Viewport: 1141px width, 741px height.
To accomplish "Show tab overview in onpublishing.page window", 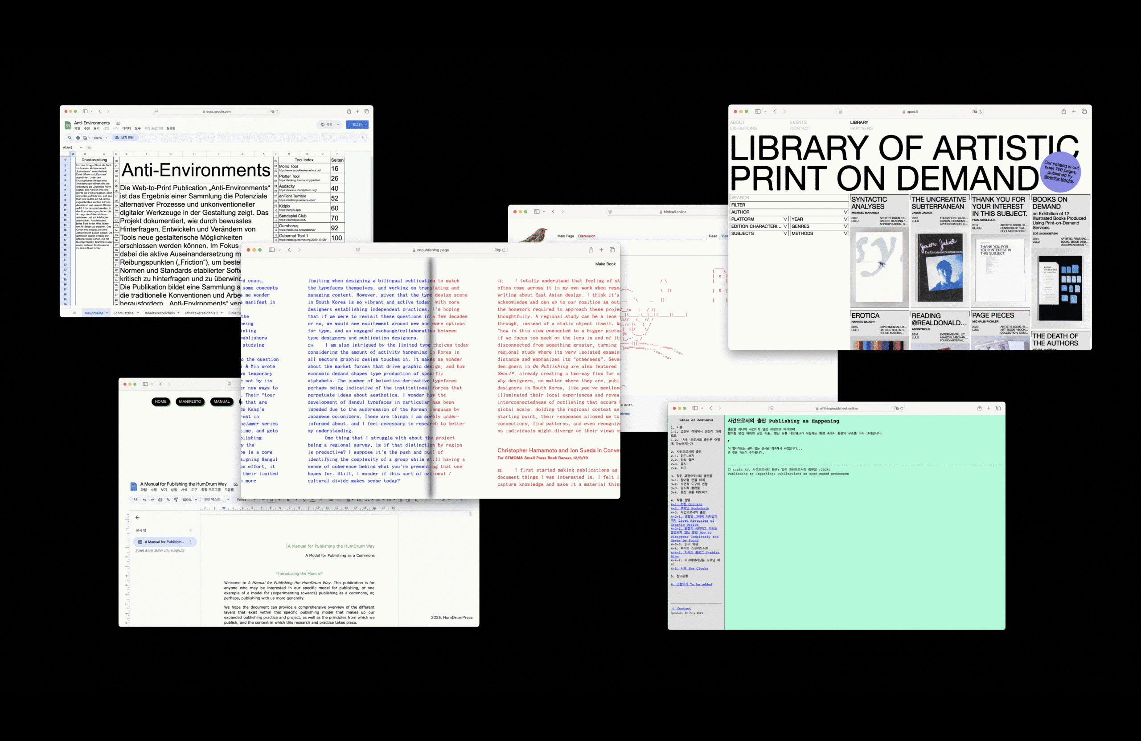I will 612,250.
